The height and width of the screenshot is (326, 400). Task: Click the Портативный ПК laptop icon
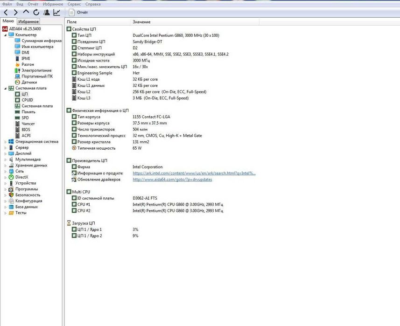pyautogui.click(x=17, y=76)
